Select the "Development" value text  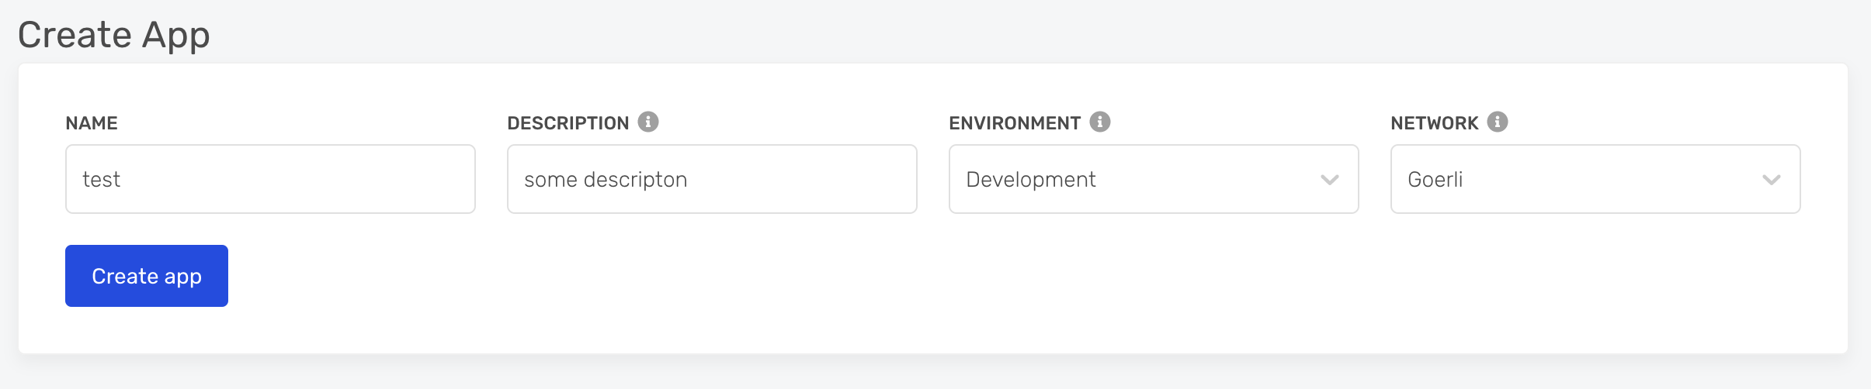point(1030,180)
